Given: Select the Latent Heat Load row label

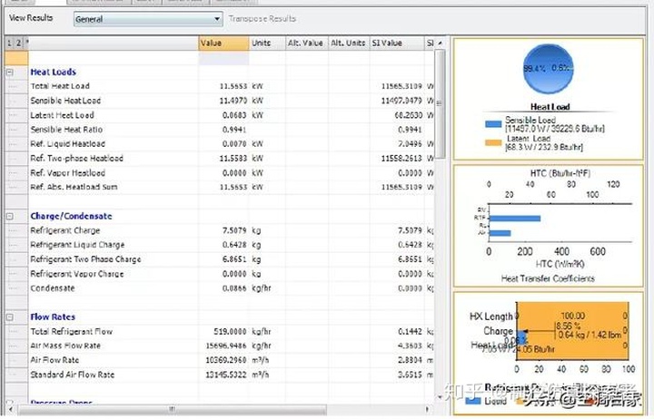Looking at the screenshot, I should point(62,115).
